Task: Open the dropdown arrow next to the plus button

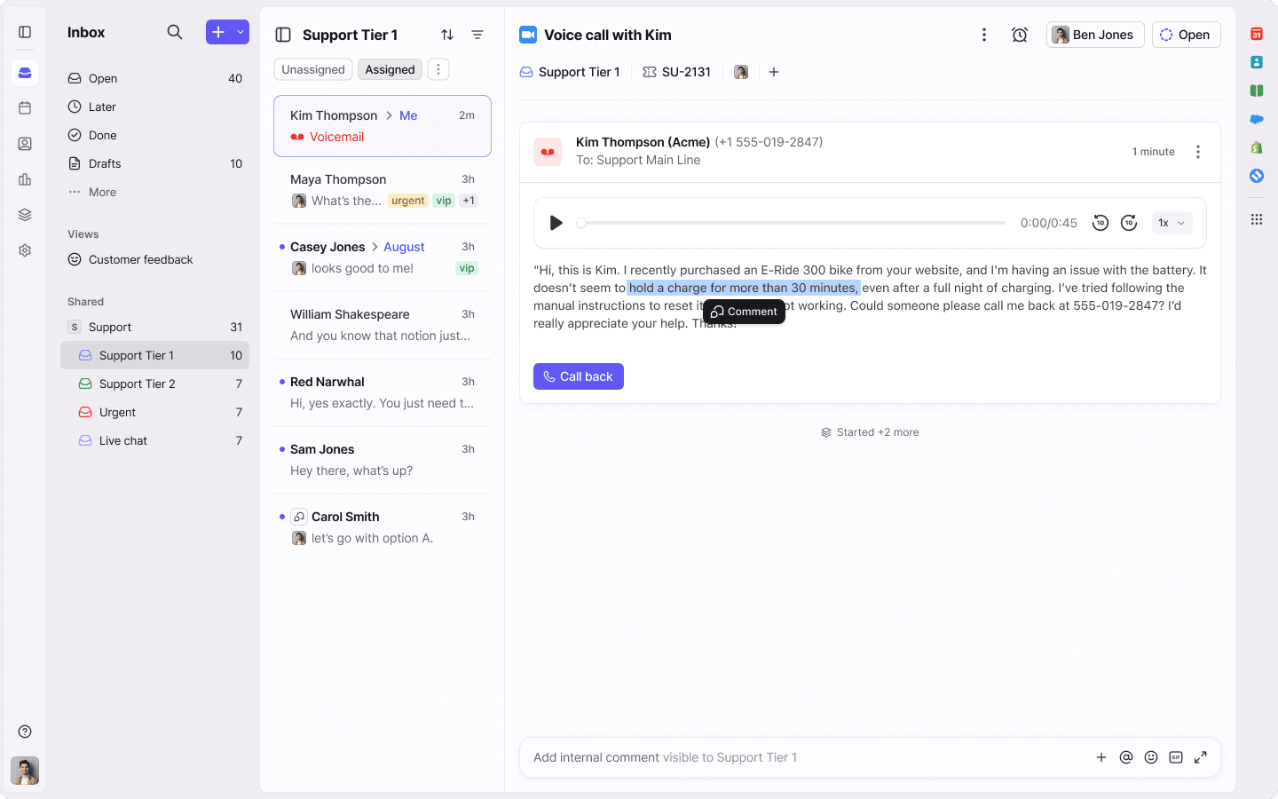Action: 240,31
